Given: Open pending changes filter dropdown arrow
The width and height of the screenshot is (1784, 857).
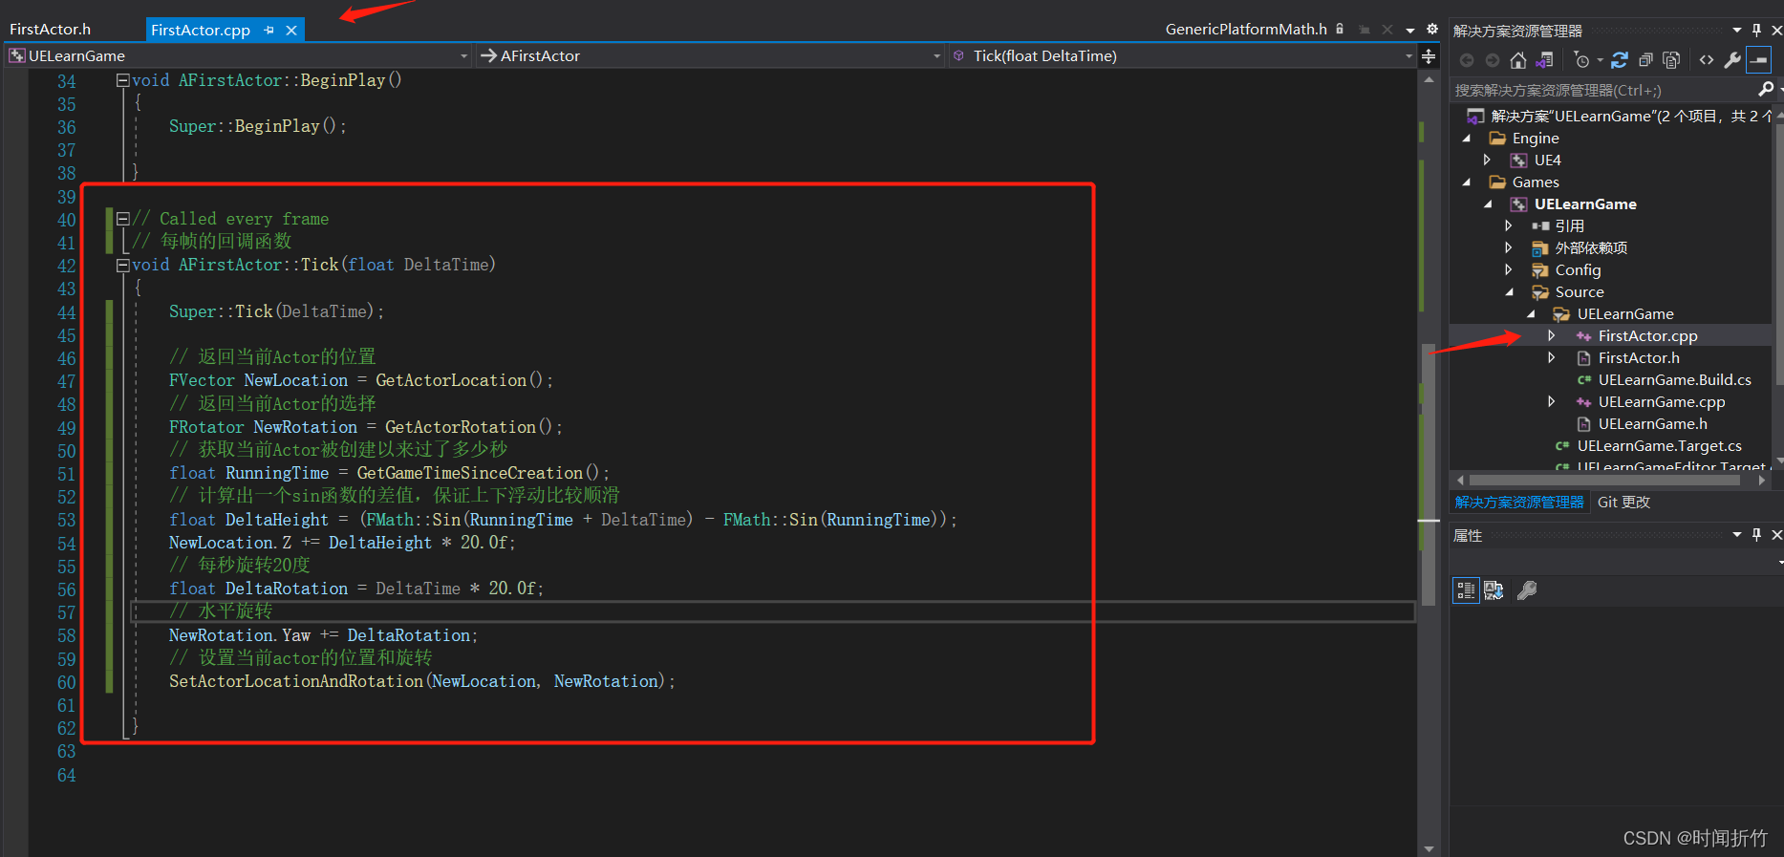Looking at the screenshot, I should [1600, 60].
